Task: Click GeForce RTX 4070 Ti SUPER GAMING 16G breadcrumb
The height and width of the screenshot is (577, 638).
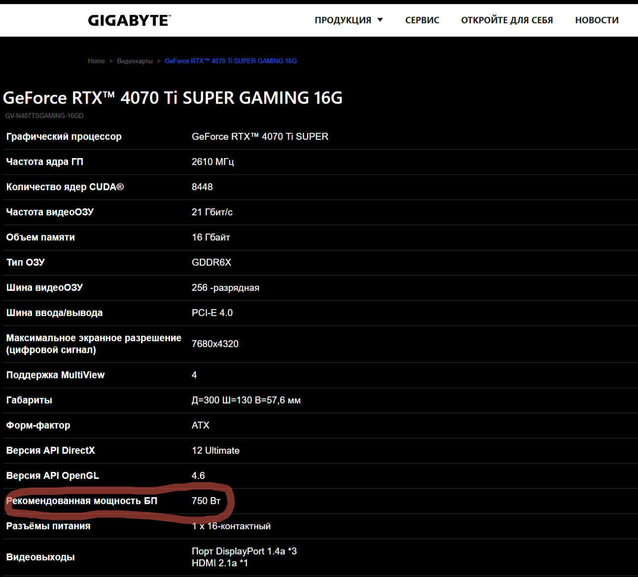Action: [231, 61]
